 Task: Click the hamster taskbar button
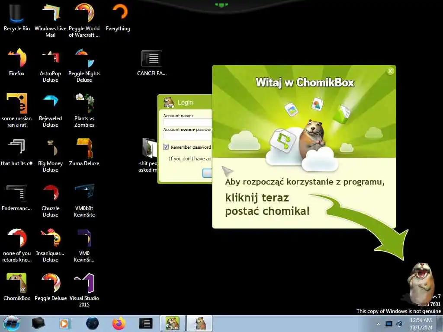click(199, 323)
